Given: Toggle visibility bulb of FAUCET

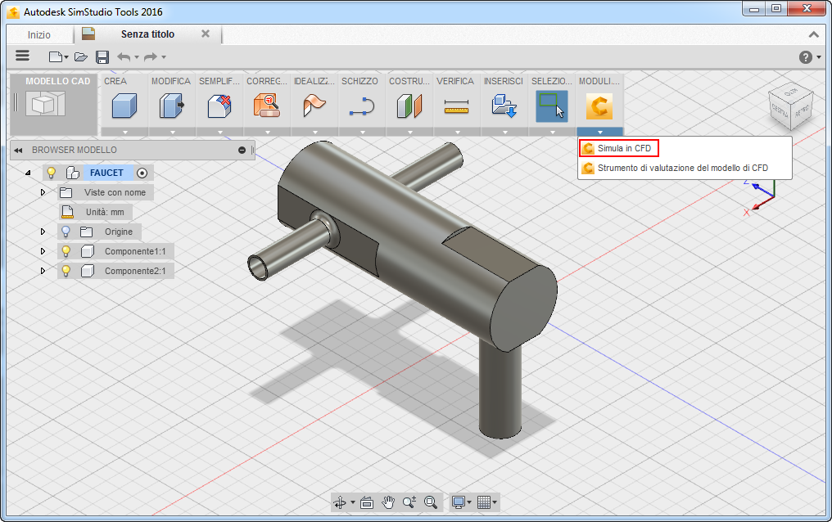Looking at the screenshot, I should point(52,173).
